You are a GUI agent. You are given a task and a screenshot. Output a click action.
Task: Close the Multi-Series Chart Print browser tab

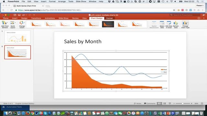coord(43,6)
